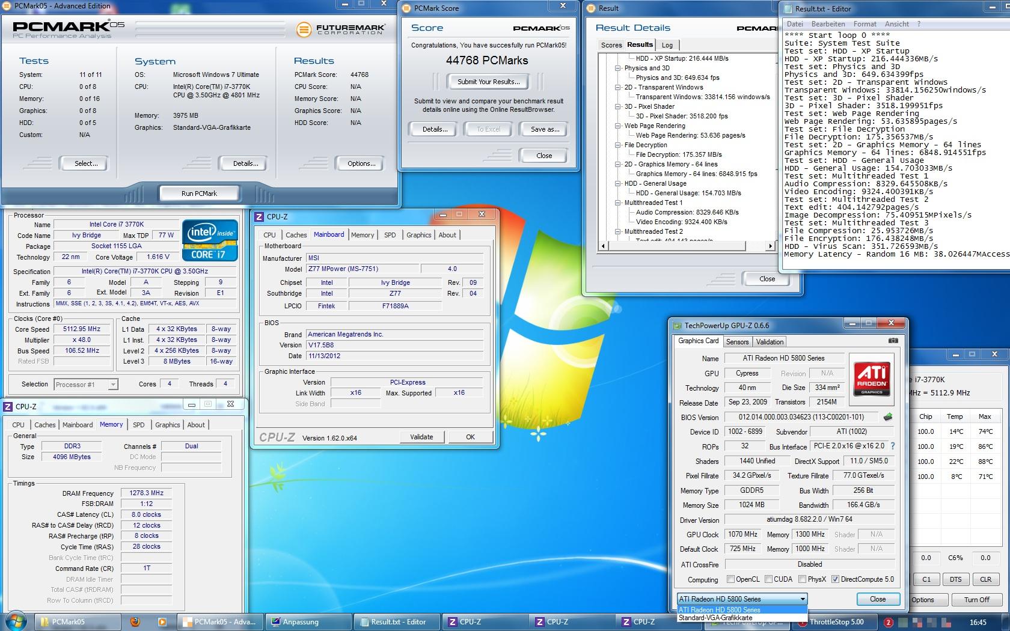Switch to the Sensors tab in GPU-Z

tap(737, 341)
